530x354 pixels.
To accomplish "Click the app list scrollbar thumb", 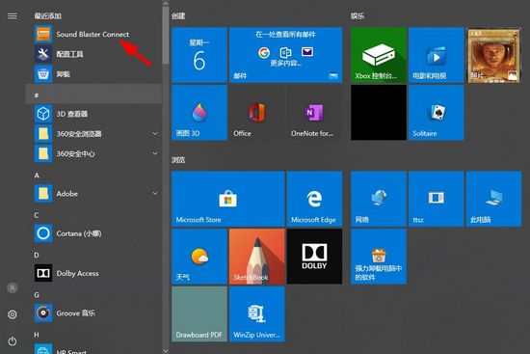I will pos(166,35).
